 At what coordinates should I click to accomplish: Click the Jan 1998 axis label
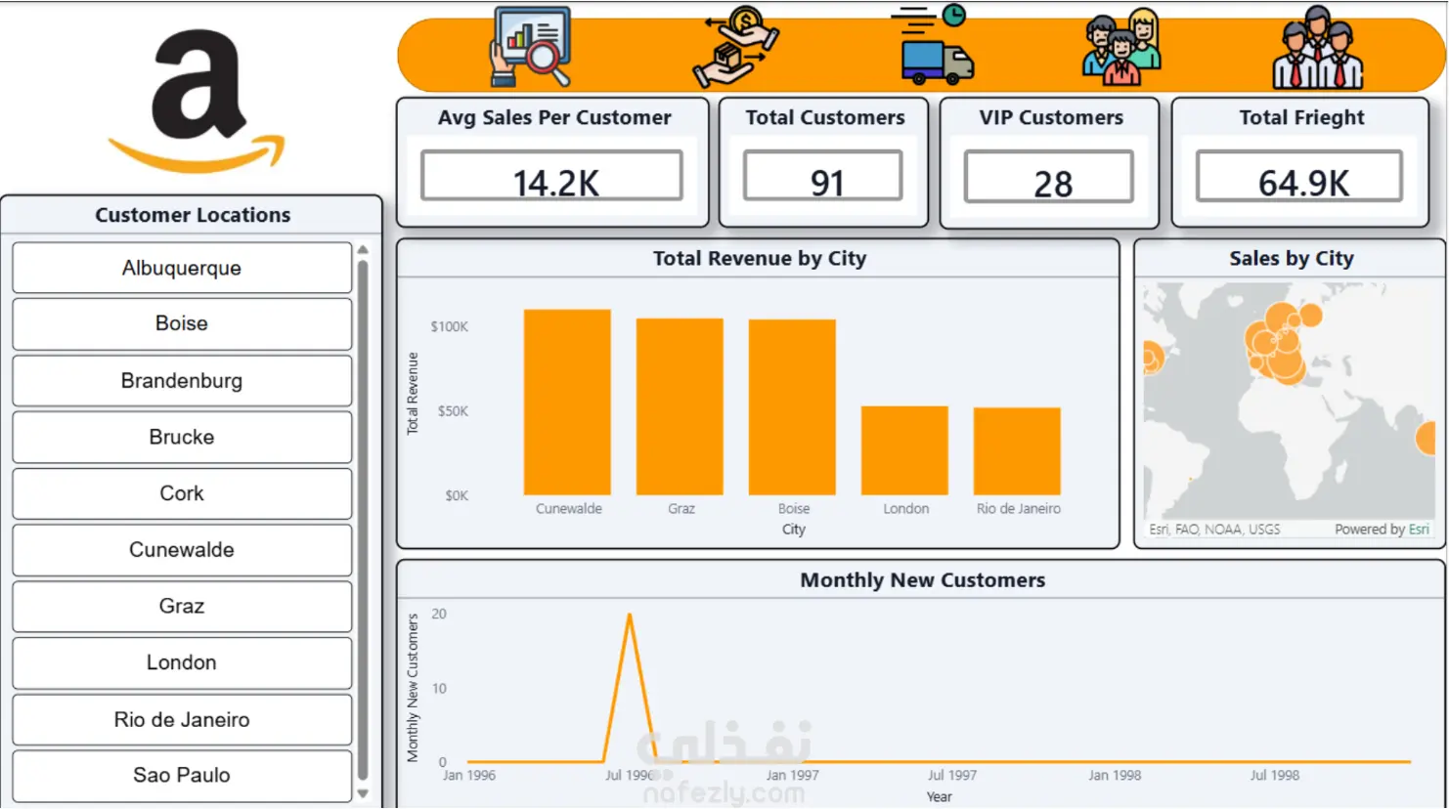pyautogui.click(x=1115, y=776)
